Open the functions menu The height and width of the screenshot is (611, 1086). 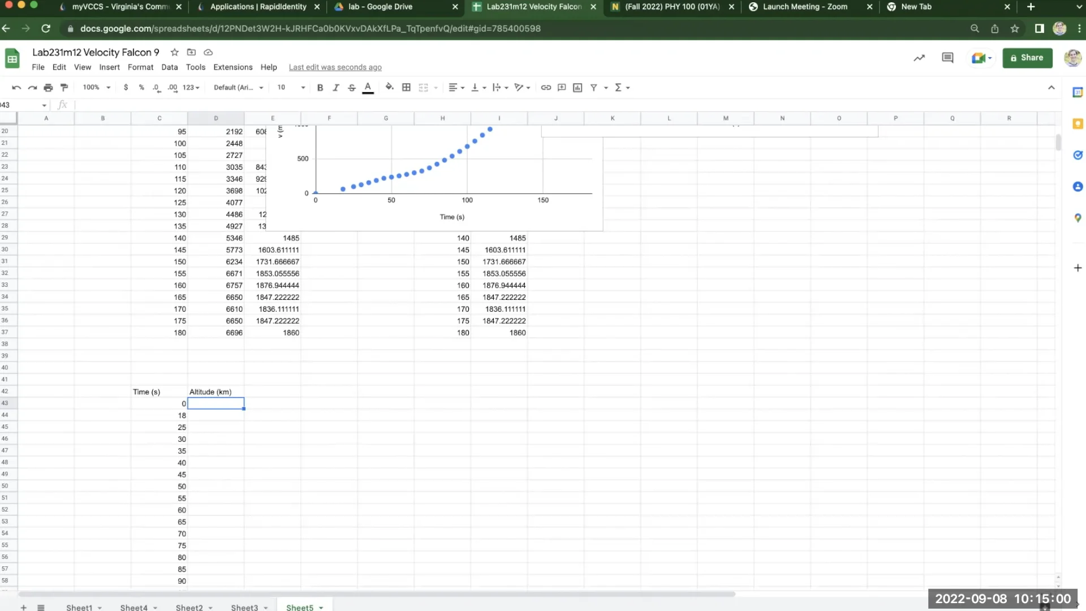[x=619, y=87]
